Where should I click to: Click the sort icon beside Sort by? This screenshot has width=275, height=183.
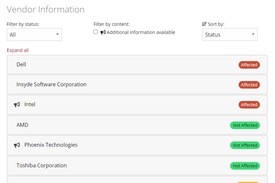click(x=204, y=24)
